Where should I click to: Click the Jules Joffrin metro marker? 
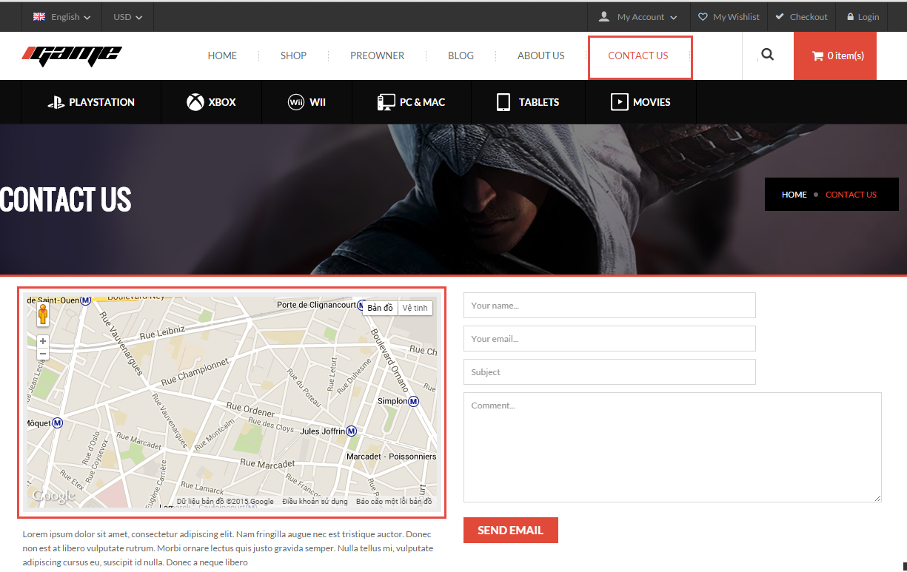point(352,431)
